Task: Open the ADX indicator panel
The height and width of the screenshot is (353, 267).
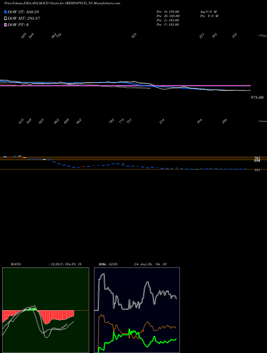Action: click(137, 310)
